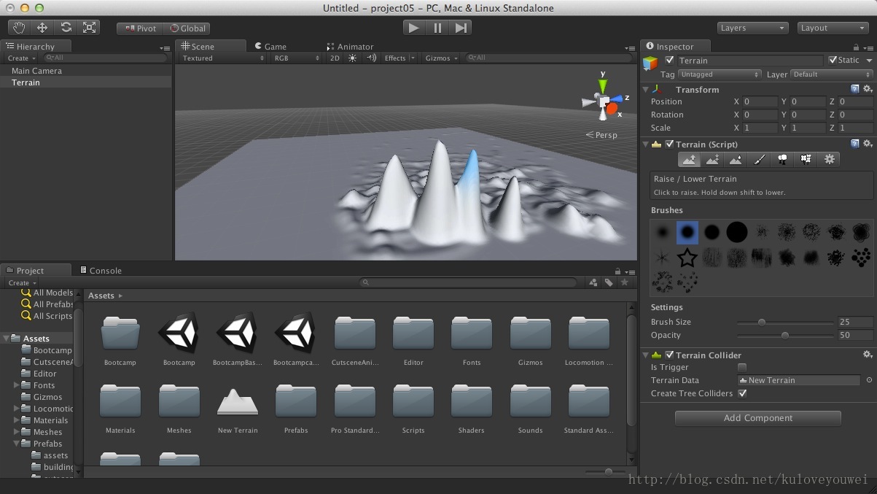Select the Paint Height terrain tool

(712, 159)
